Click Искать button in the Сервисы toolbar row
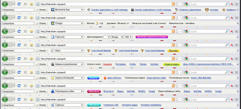Screen dimensions: 241x109 [x=41, y=105]
